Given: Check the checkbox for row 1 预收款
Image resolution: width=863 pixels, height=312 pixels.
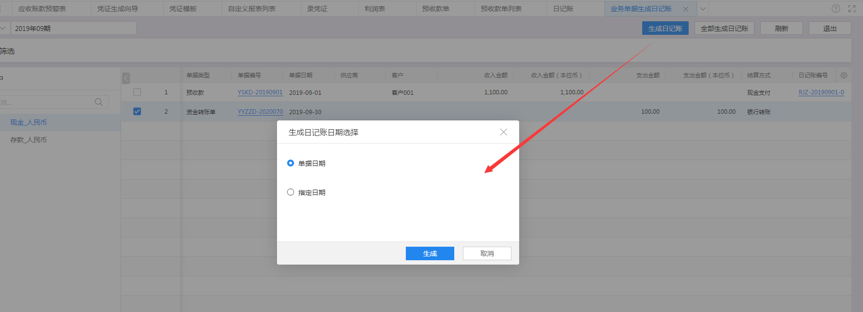Looking at the screenshot, I should click(x=137, y=92).
